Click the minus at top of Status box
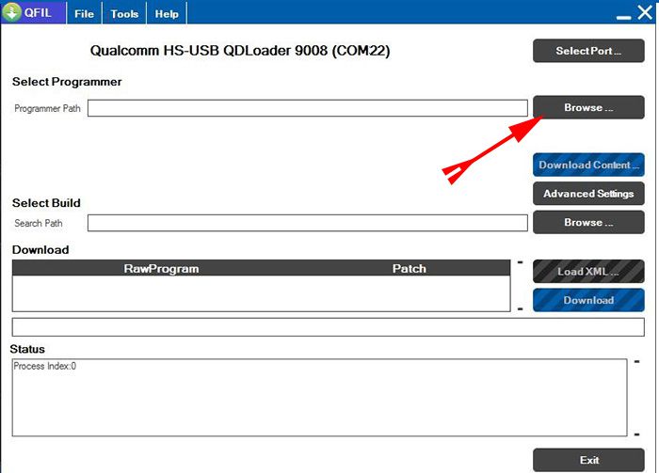 (x=637, y=361)
